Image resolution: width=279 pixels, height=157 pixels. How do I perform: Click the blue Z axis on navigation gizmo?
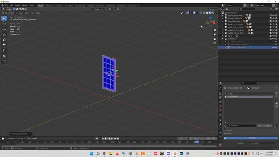click(211, 17)
